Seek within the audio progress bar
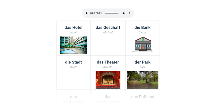This screenshot has height=108, width=216. click(111, 13)
